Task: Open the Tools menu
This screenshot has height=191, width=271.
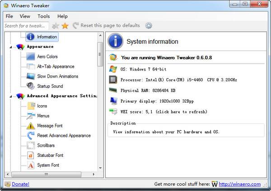Action: pos(44,16)
